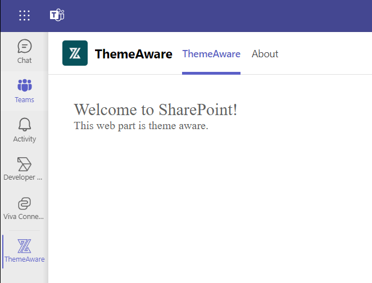Click the Microsoft Teams logo
The height and width of the screenshot is (283, 372).
[57, 15]
